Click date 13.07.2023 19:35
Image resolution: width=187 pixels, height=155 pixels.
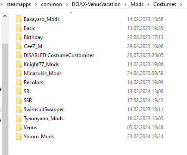pyautogui.click(x=145, y=28)
